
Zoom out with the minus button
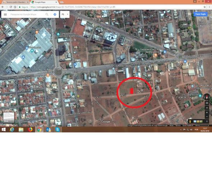click(207, 116)
